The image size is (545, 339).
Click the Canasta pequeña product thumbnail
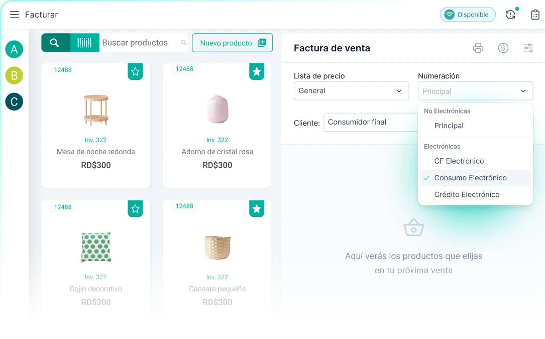coord(217,247)
